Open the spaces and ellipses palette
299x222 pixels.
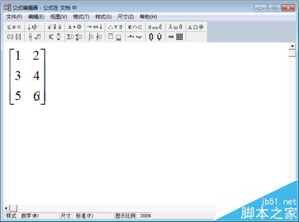click(x=34, y=27)
